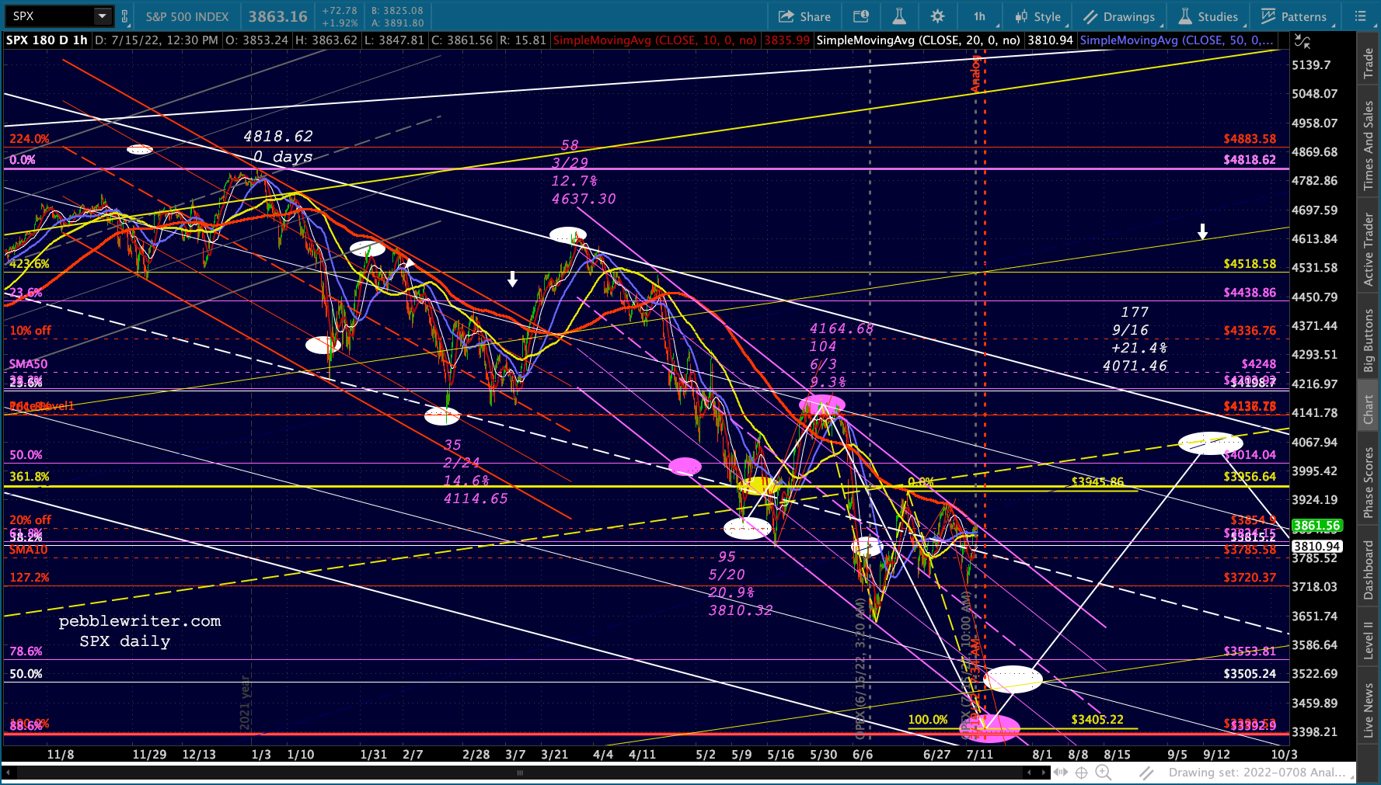Click the zoom in magnifier icon

coord(1103,772)
